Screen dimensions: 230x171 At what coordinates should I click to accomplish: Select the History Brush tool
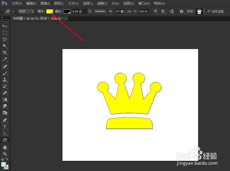[x=5, y=86]
